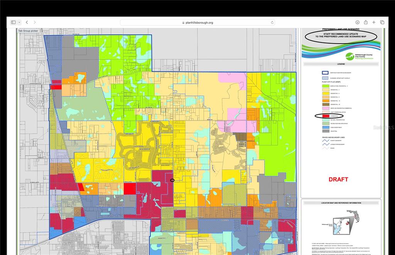
Task: Reload the page with the refresh icon
Action: click(x=272, y=22)
